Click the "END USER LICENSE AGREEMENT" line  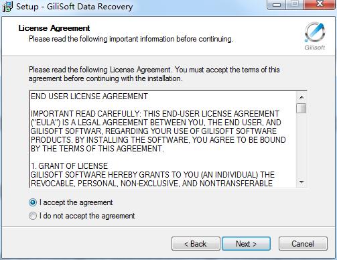pos(89,96)
